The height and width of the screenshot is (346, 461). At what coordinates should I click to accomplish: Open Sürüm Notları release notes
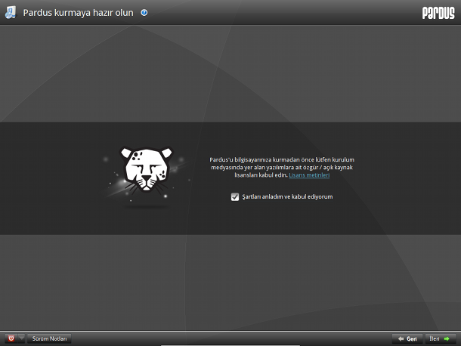coord(49,338)
